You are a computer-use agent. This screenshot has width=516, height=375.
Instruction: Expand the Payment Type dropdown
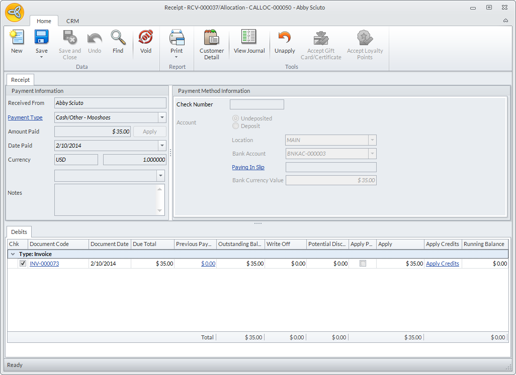tap(162, 117)
